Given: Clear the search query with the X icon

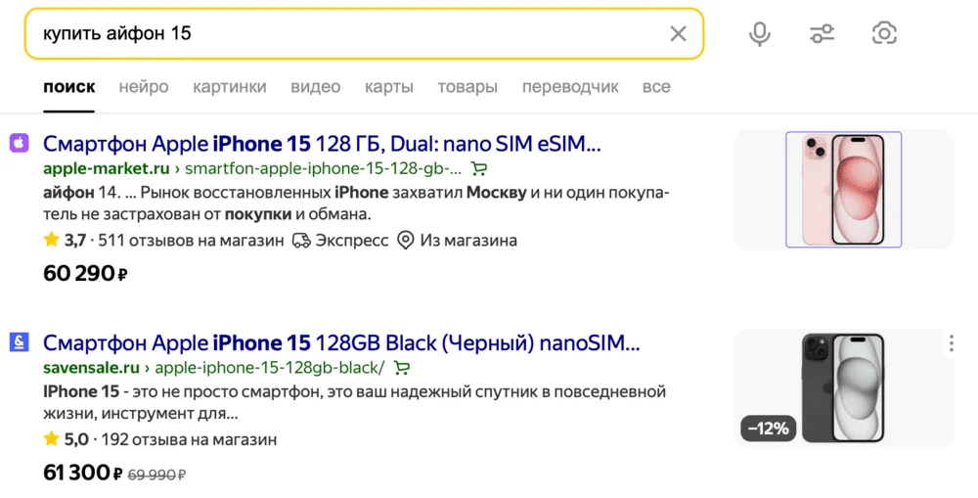Looking at the screenshot, I should pyautogui.click(x=678, y=34).
